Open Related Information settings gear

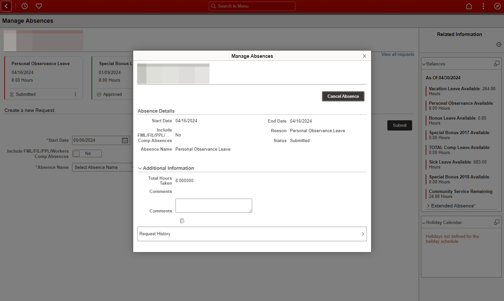coord(499,44)
